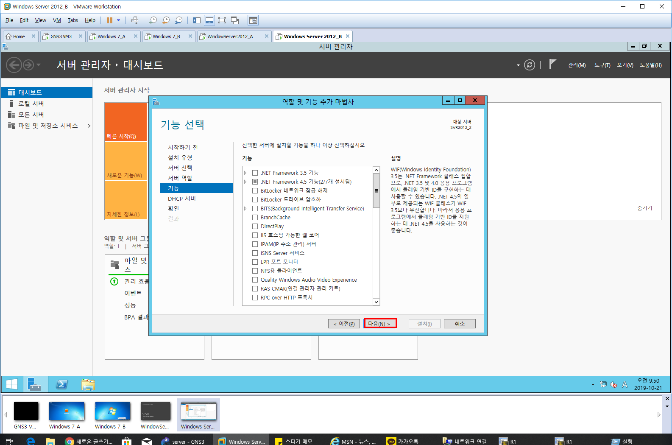Switch to the GNS3 VM3 tab
This screenshot has height=445, width=672.
point(63,36)
